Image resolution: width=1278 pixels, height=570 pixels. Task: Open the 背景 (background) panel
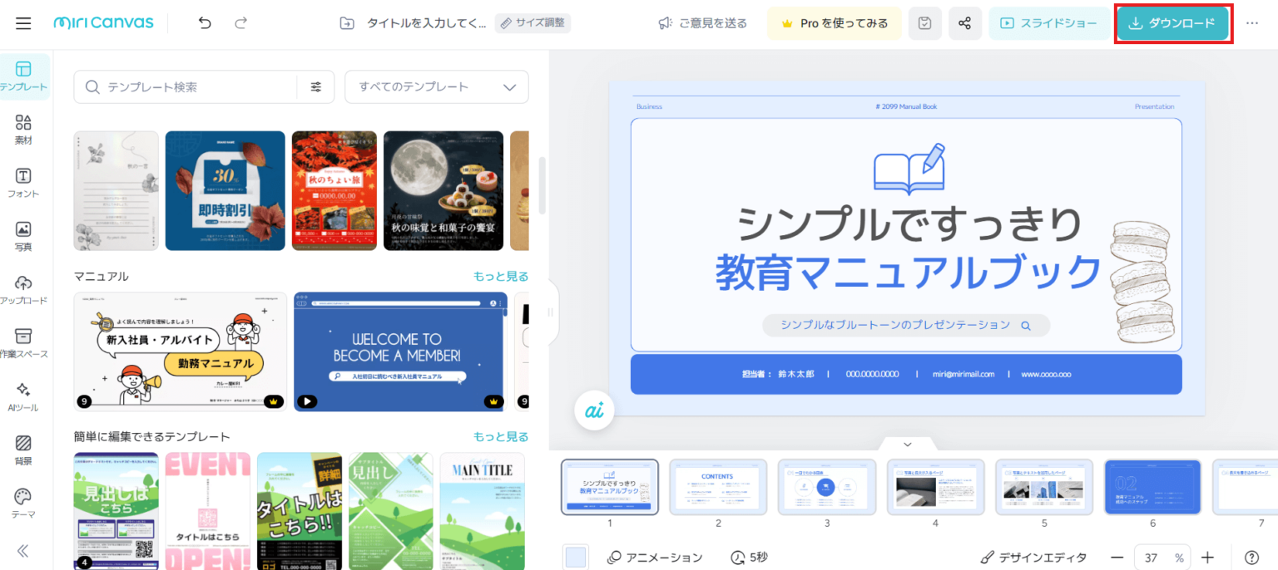click(22, 447)
